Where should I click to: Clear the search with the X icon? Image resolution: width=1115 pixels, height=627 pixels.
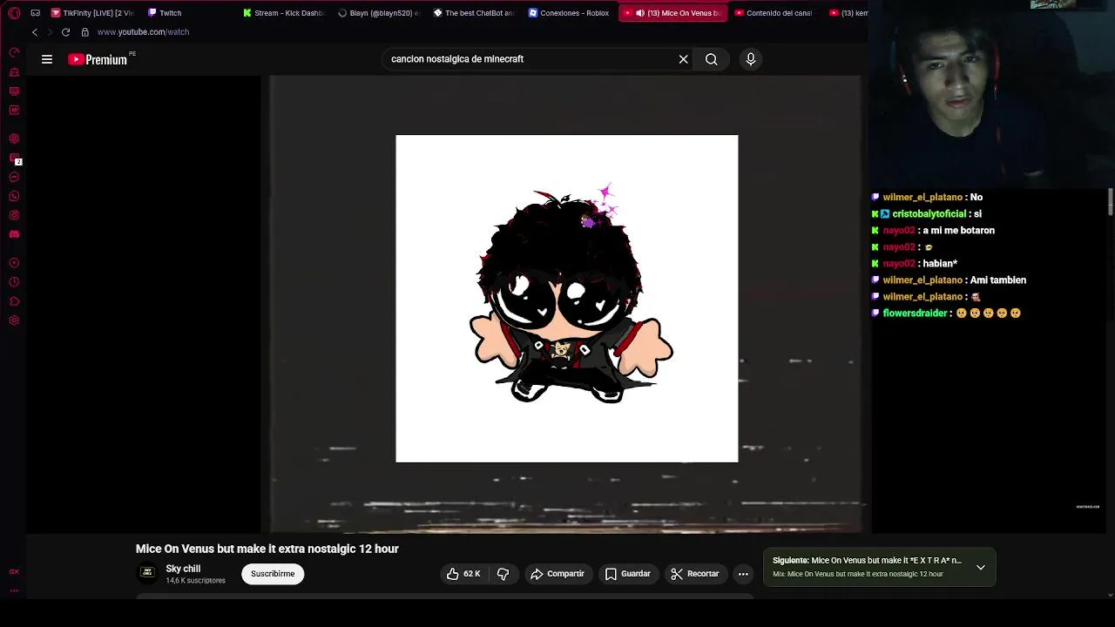[x=684, y=59]
